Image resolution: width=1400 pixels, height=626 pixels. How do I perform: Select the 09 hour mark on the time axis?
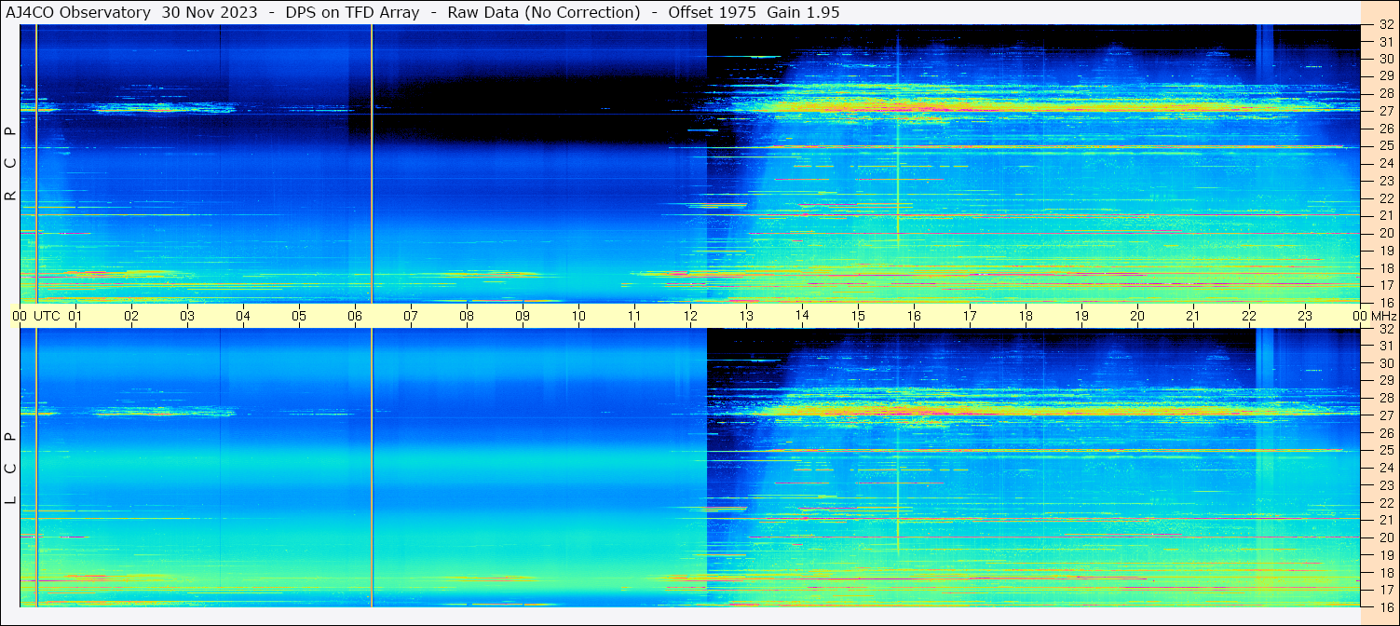pyautogui.click(x=523, y=316)
